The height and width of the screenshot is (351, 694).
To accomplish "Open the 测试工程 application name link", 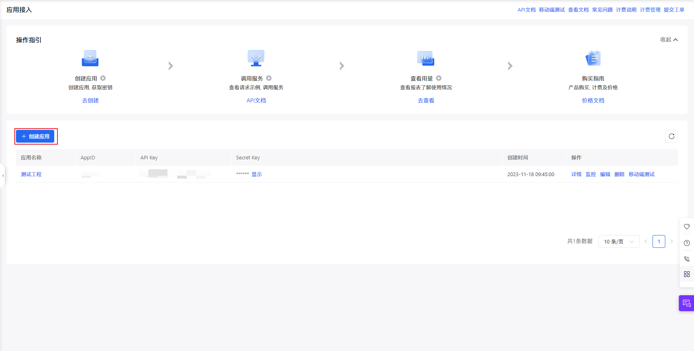I will tap(31, 174).
